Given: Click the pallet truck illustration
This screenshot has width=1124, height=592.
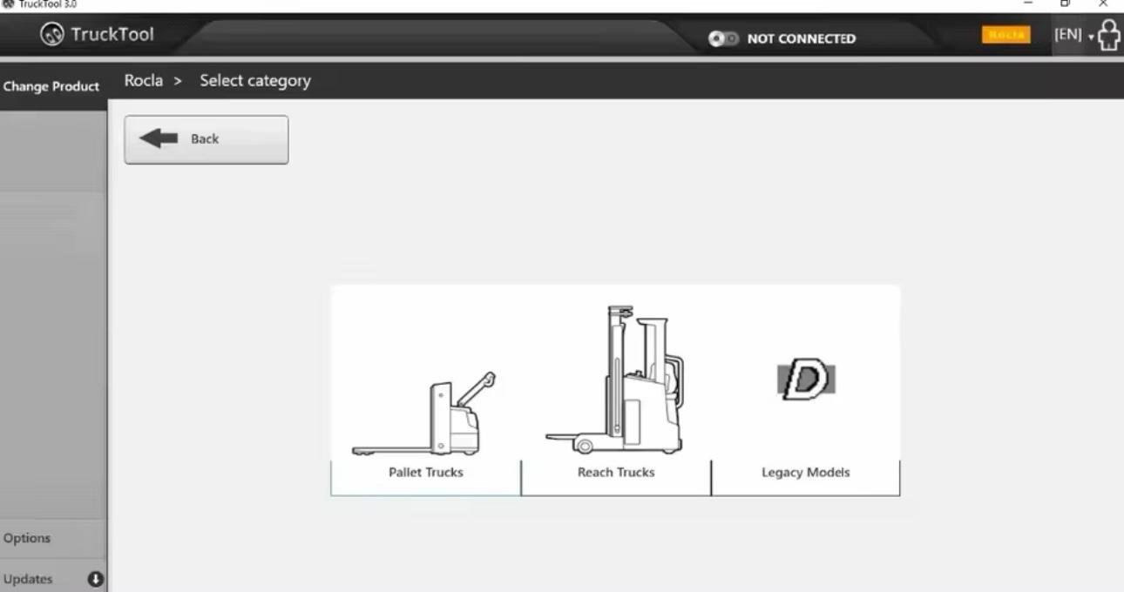Looking at the screenshot, I should (x=425, y=416).
